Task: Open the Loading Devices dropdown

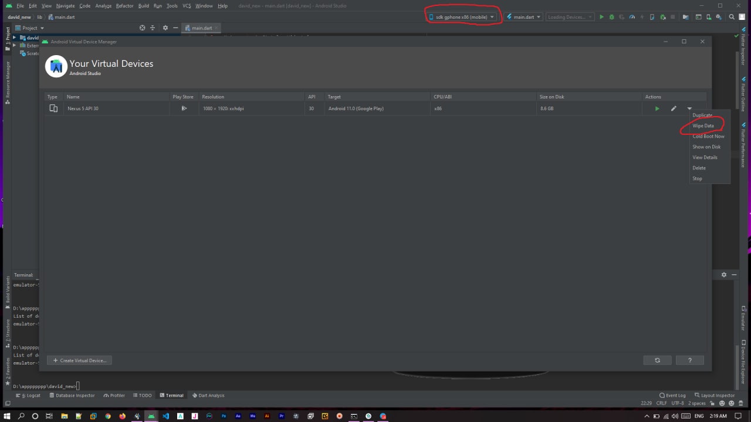Action: [570, 17]
